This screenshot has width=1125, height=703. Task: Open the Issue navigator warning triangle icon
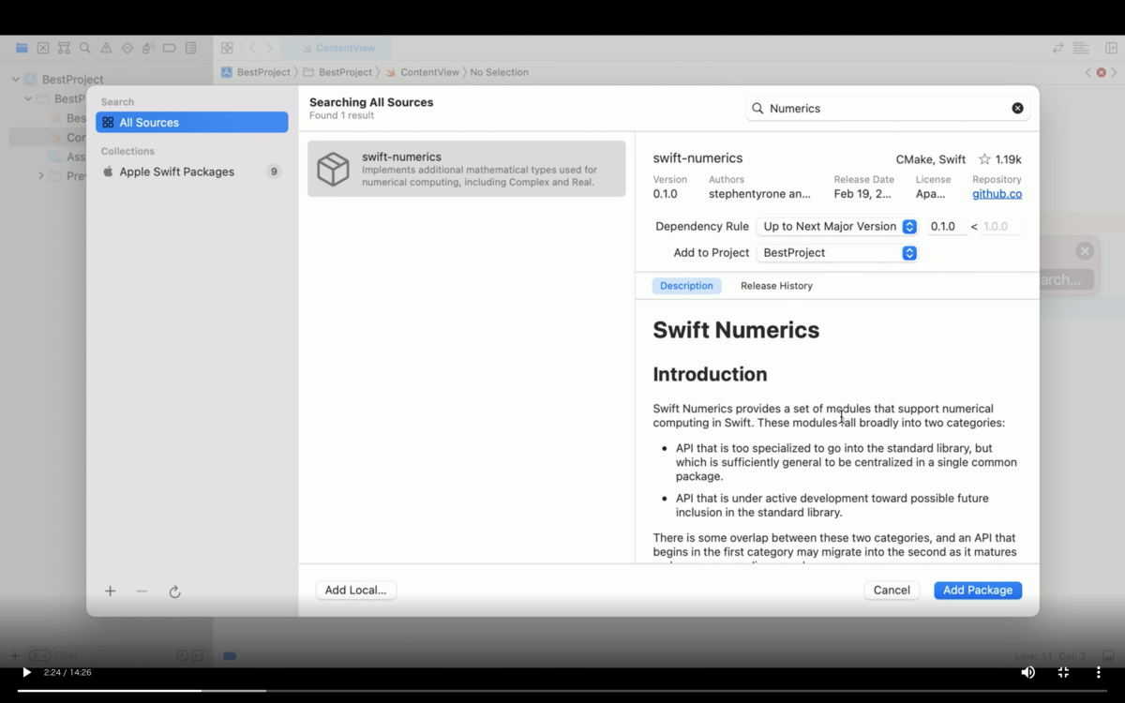click(x=106, y=48)
